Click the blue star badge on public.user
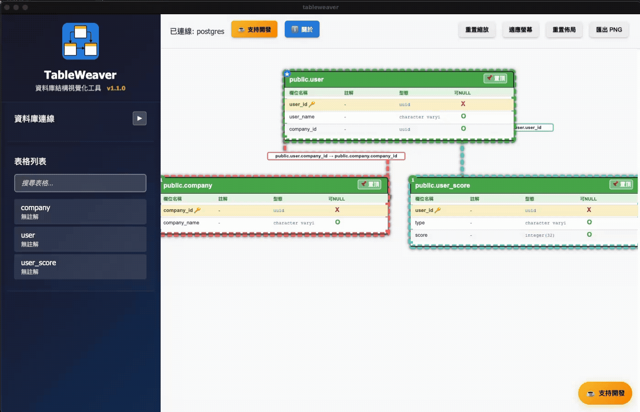 287,74
